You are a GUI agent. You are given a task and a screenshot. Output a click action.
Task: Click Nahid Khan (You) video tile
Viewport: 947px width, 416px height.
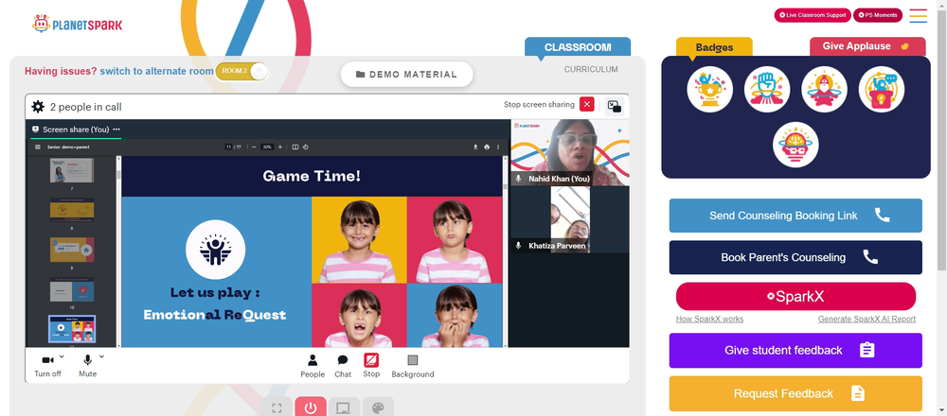(570, 152)
